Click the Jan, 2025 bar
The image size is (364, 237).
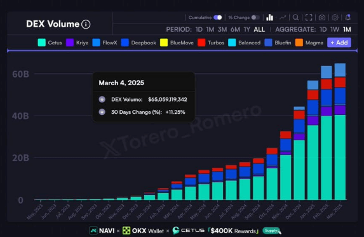pos(313,140)
